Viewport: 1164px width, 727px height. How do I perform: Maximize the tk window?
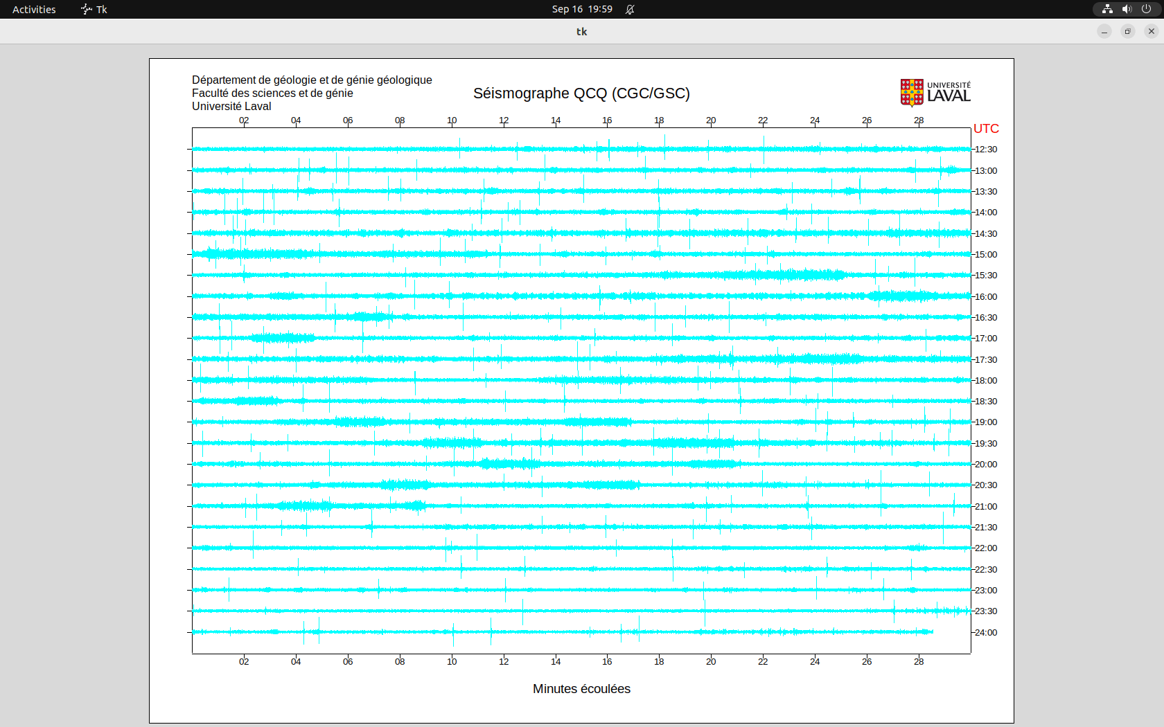1128,31
